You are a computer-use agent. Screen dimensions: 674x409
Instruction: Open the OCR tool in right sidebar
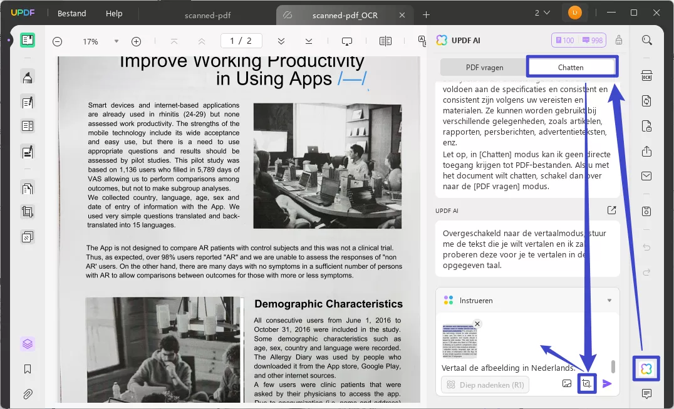pos(646,76)
